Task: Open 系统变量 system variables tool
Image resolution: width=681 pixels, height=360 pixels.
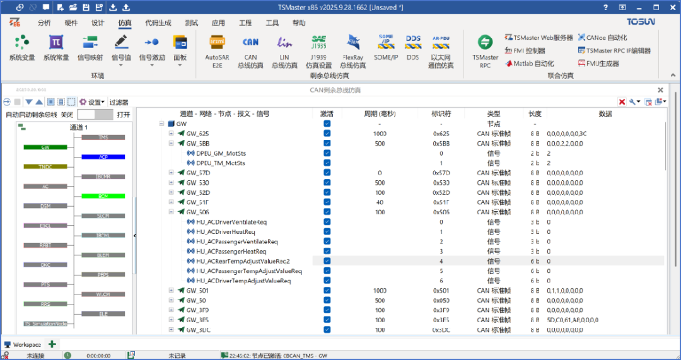Action: point(21,49)
